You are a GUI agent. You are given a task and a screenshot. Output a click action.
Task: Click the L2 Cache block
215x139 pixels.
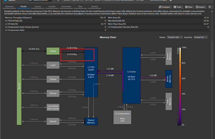pyautogui.click(x=131, y=76)
